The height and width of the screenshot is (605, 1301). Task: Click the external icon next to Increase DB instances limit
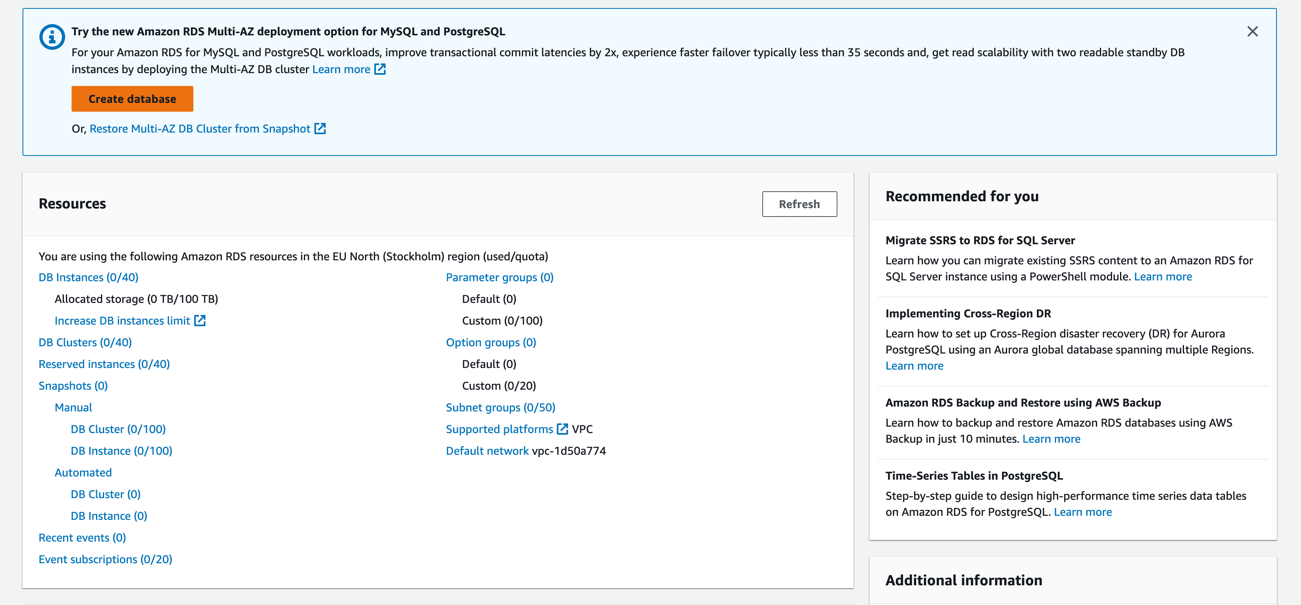tap(200, 321)
